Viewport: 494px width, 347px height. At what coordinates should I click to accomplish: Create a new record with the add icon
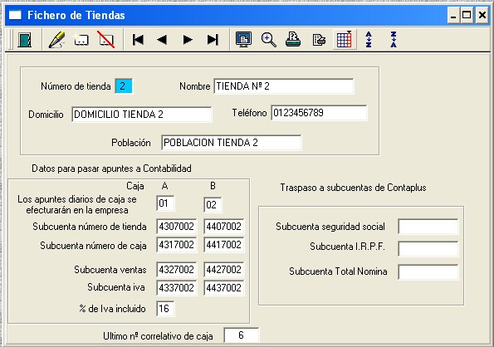pyautogui.click(x=81, y=40)
